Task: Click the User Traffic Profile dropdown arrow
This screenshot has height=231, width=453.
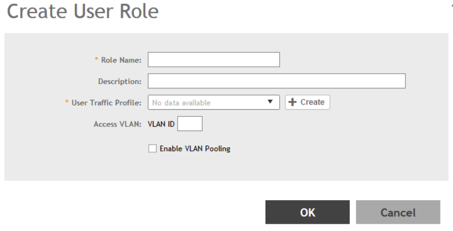Action: pyautogui.click(x=270, y=102)
